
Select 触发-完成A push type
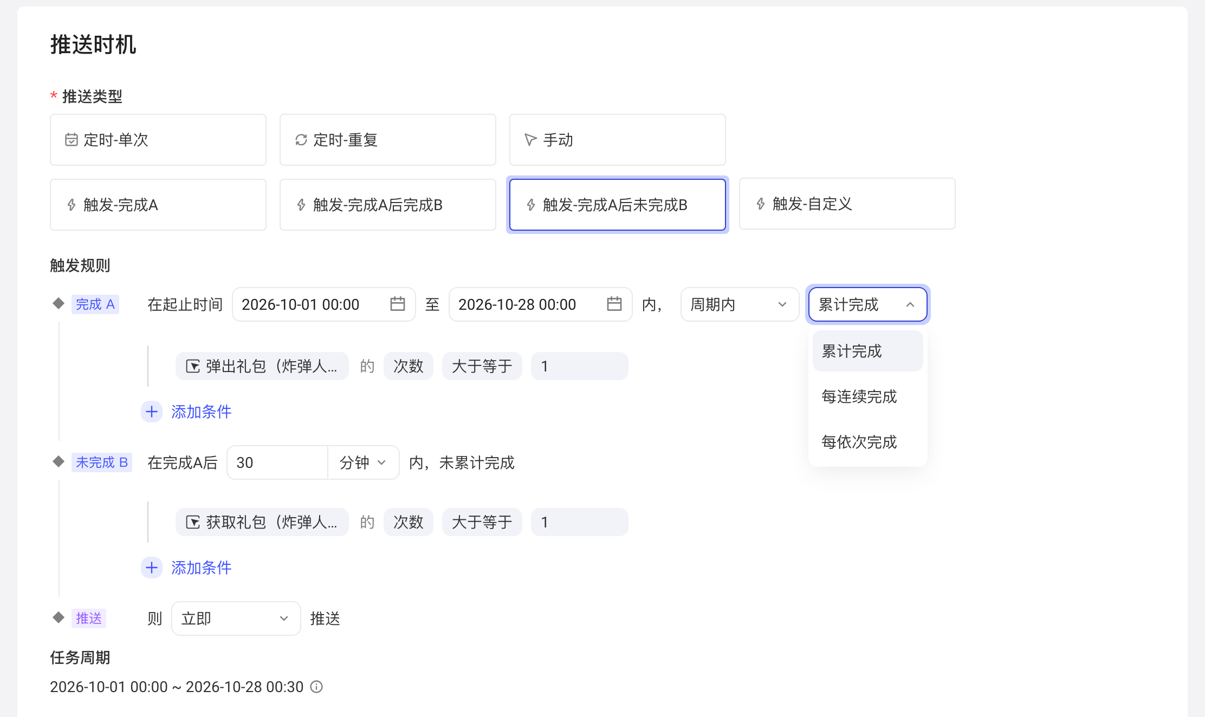[x=158, y=205]
